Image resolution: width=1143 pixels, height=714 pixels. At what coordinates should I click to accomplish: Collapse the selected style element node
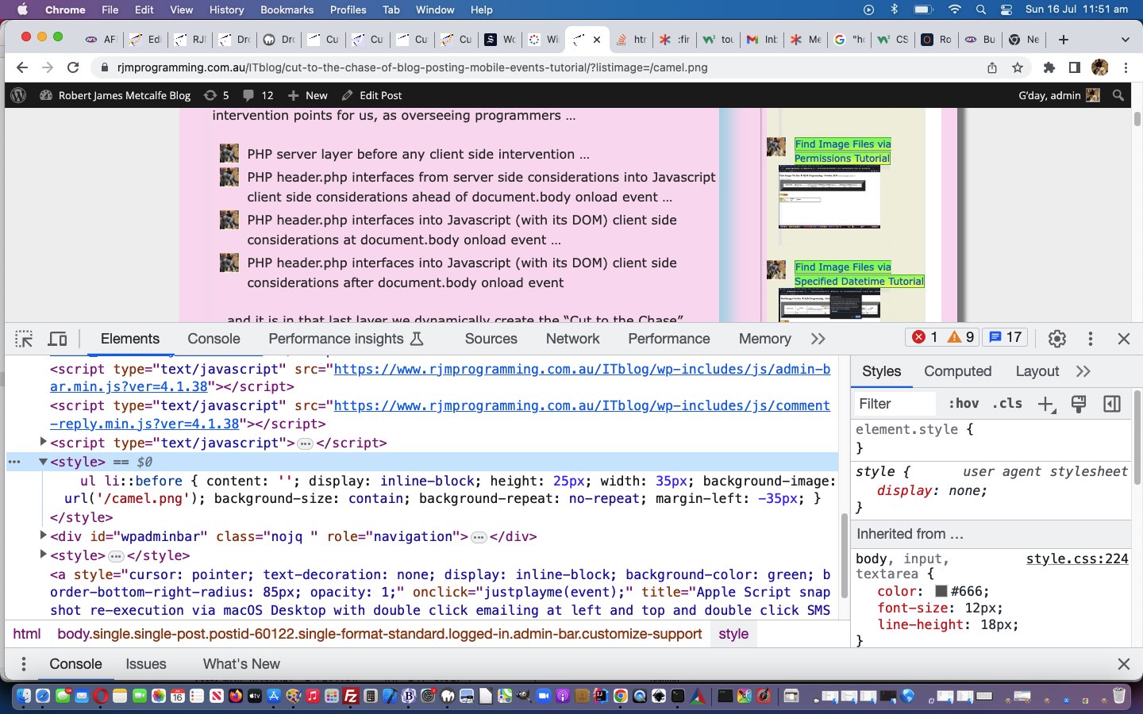click(x=43, y=462)
